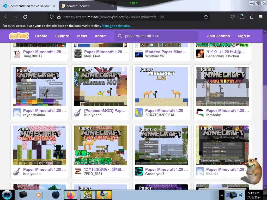Click the Greenlyod3 username
267x200 pixels.
(x=155, y=174)
